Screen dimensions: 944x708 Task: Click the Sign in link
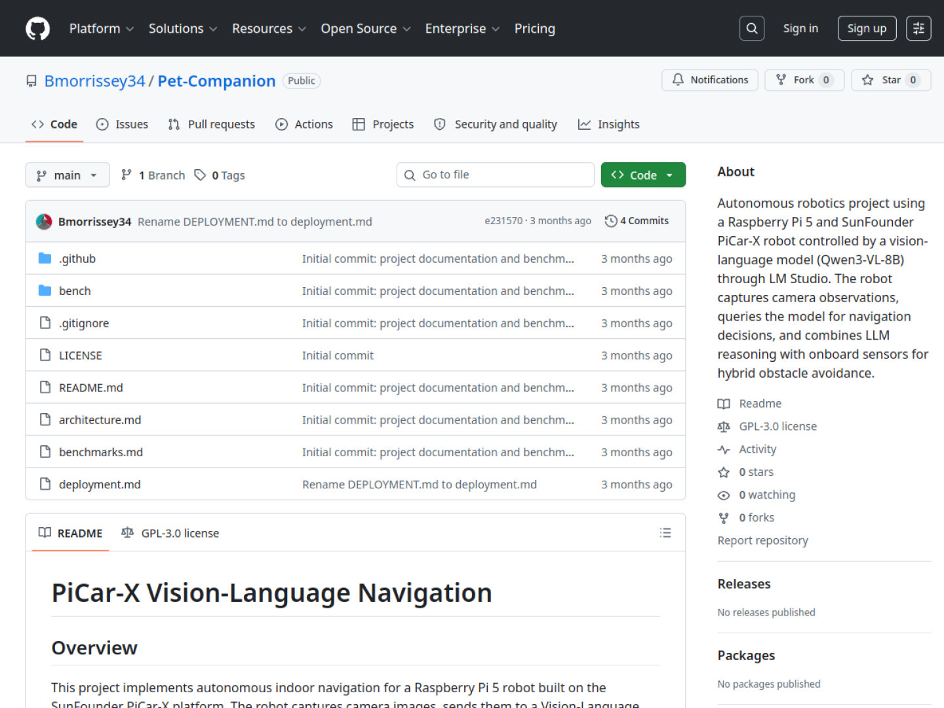pos(800,28)
